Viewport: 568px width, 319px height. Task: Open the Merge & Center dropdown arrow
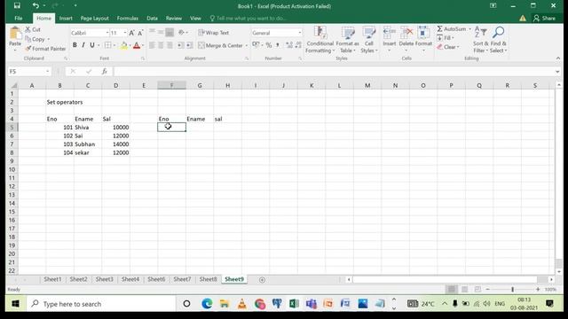coord(247,45)
